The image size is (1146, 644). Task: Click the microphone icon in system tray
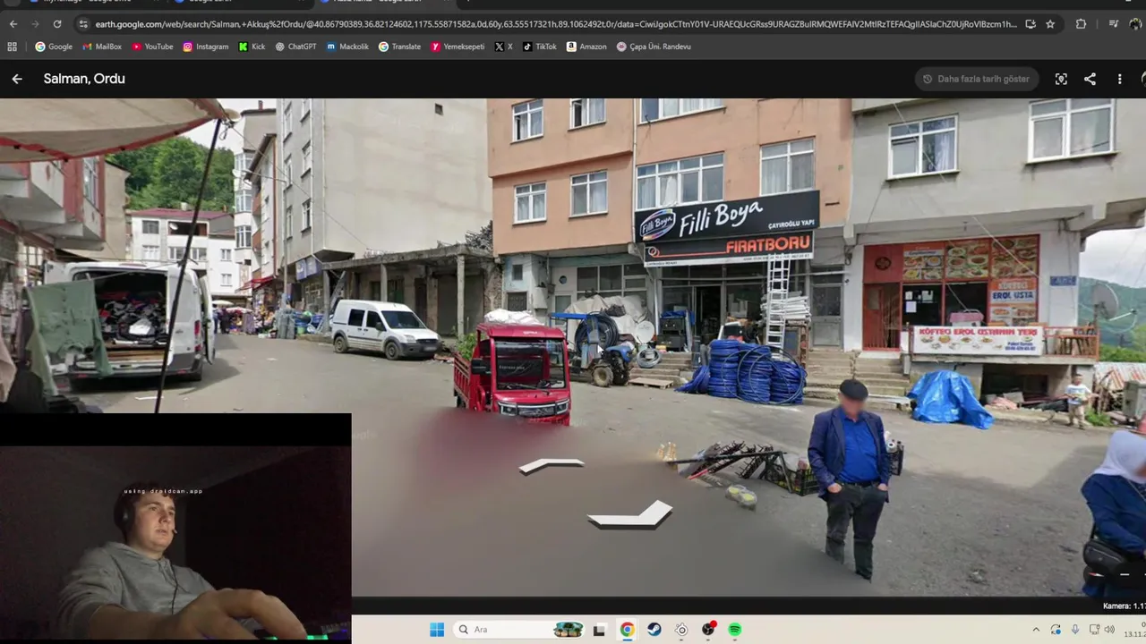[1075, 630]
